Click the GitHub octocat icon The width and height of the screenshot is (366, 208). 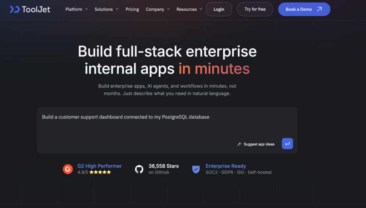(x=139, y=169)
